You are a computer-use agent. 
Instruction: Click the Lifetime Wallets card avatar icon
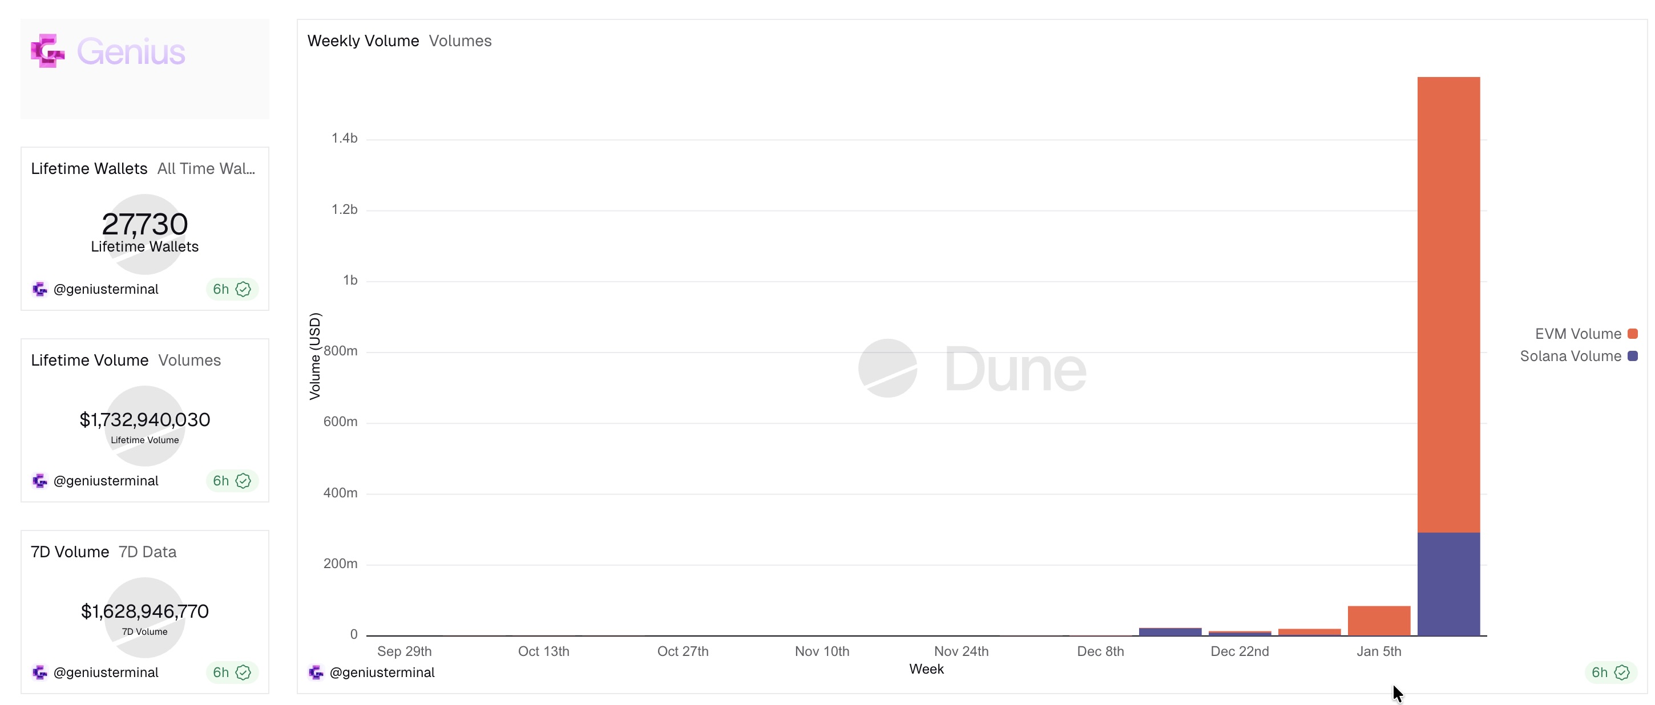point(40,290)
